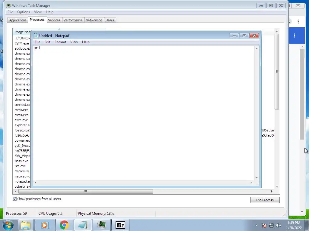Select the lsm.exe process row
Screen dimensions: 309x231
pyautogui.click(x=22, y=166)
